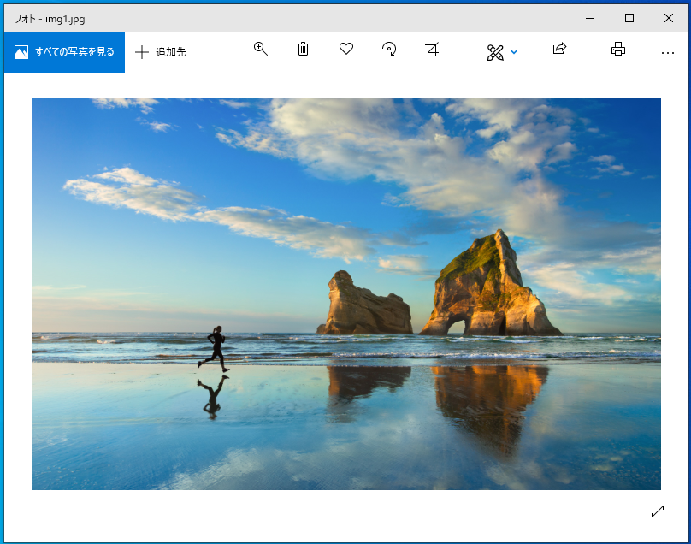Viewport: 691px width, 544px height.
Task: Click すべての写真を見る button
Action: 64,52
